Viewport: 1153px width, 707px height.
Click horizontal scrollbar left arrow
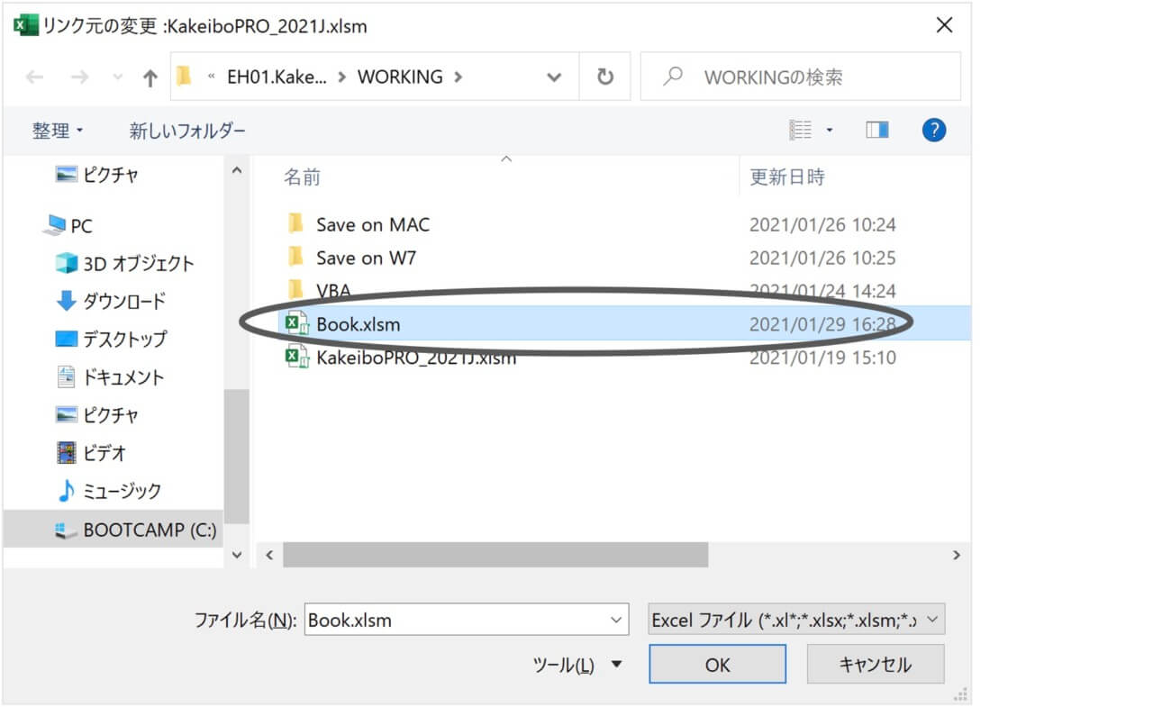268,556
